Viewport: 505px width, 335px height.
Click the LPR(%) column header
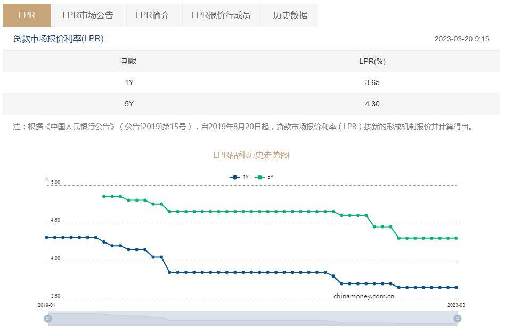click(372, 61)
